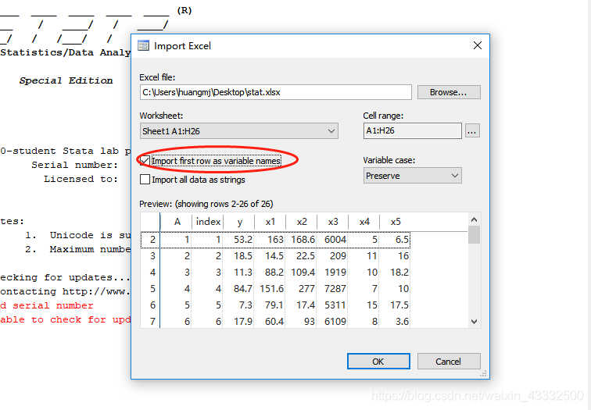Click the Import Excel dialog resize grip
This screenshot has width=591, height=410.
[484, 373]
